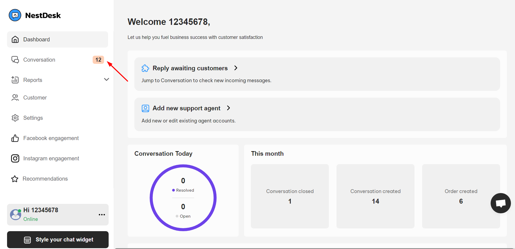Click the Resolved legend label
Viewport: 515px width, 249px height.
click(185, 190)
